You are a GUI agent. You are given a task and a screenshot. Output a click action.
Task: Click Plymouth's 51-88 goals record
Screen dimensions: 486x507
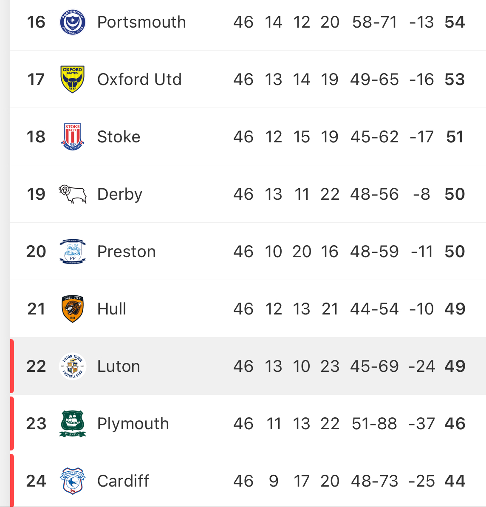pos(374,424)
